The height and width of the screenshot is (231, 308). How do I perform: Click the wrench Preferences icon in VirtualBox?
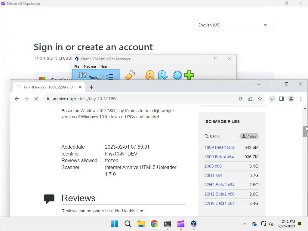pos(130,75)
